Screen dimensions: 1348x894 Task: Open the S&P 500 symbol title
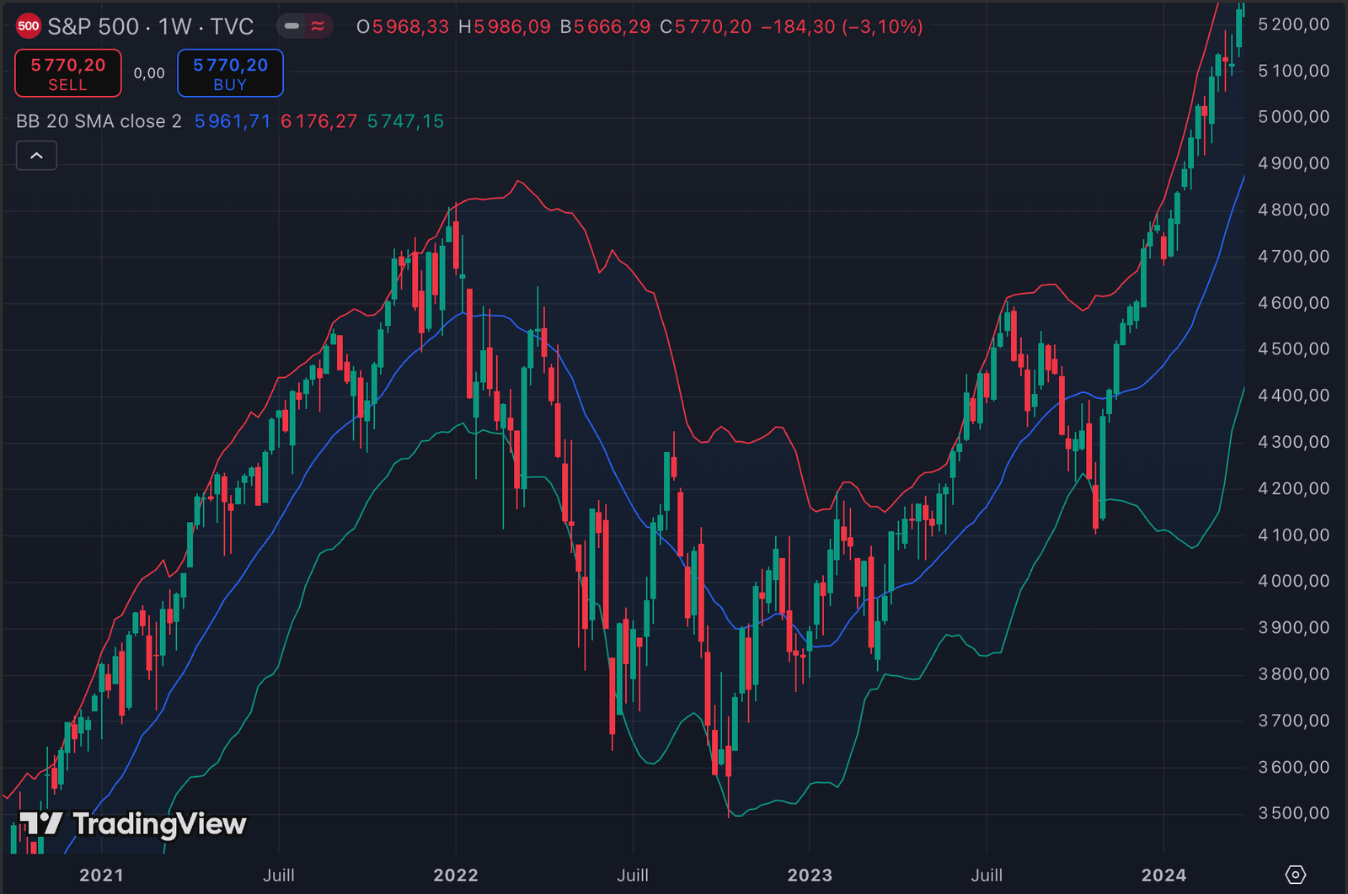click(151, 26)
